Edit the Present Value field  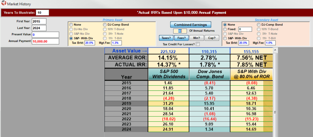point(46,35)
